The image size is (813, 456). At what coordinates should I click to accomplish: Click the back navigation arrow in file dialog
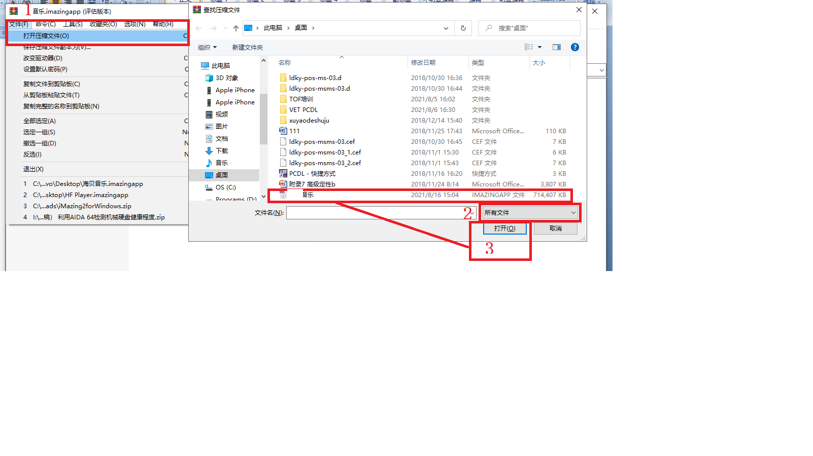[x=198, y=28]
